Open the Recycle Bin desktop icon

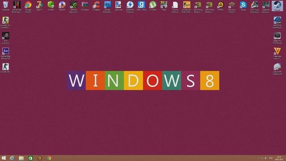click(x=5, y=6)
